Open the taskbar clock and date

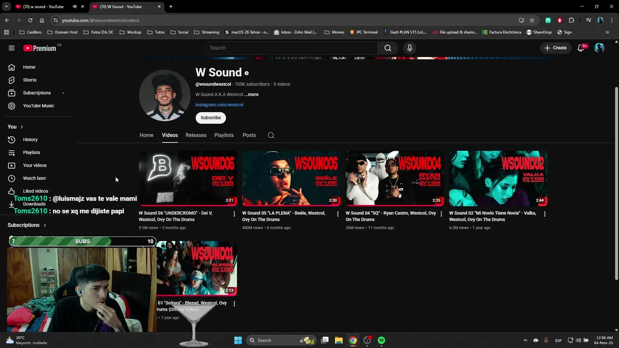pos(604,340)
